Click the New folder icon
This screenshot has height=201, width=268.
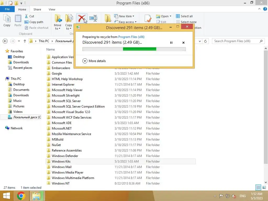[108, 18]
